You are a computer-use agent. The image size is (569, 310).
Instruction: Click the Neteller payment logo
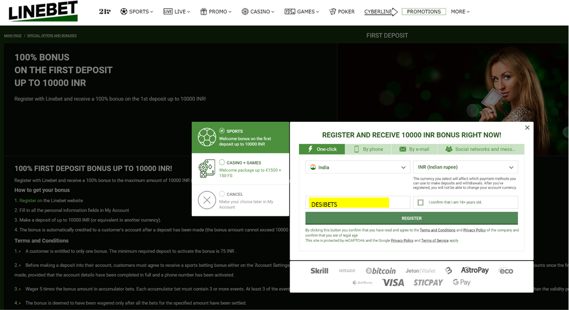click(x=347, y=271)
